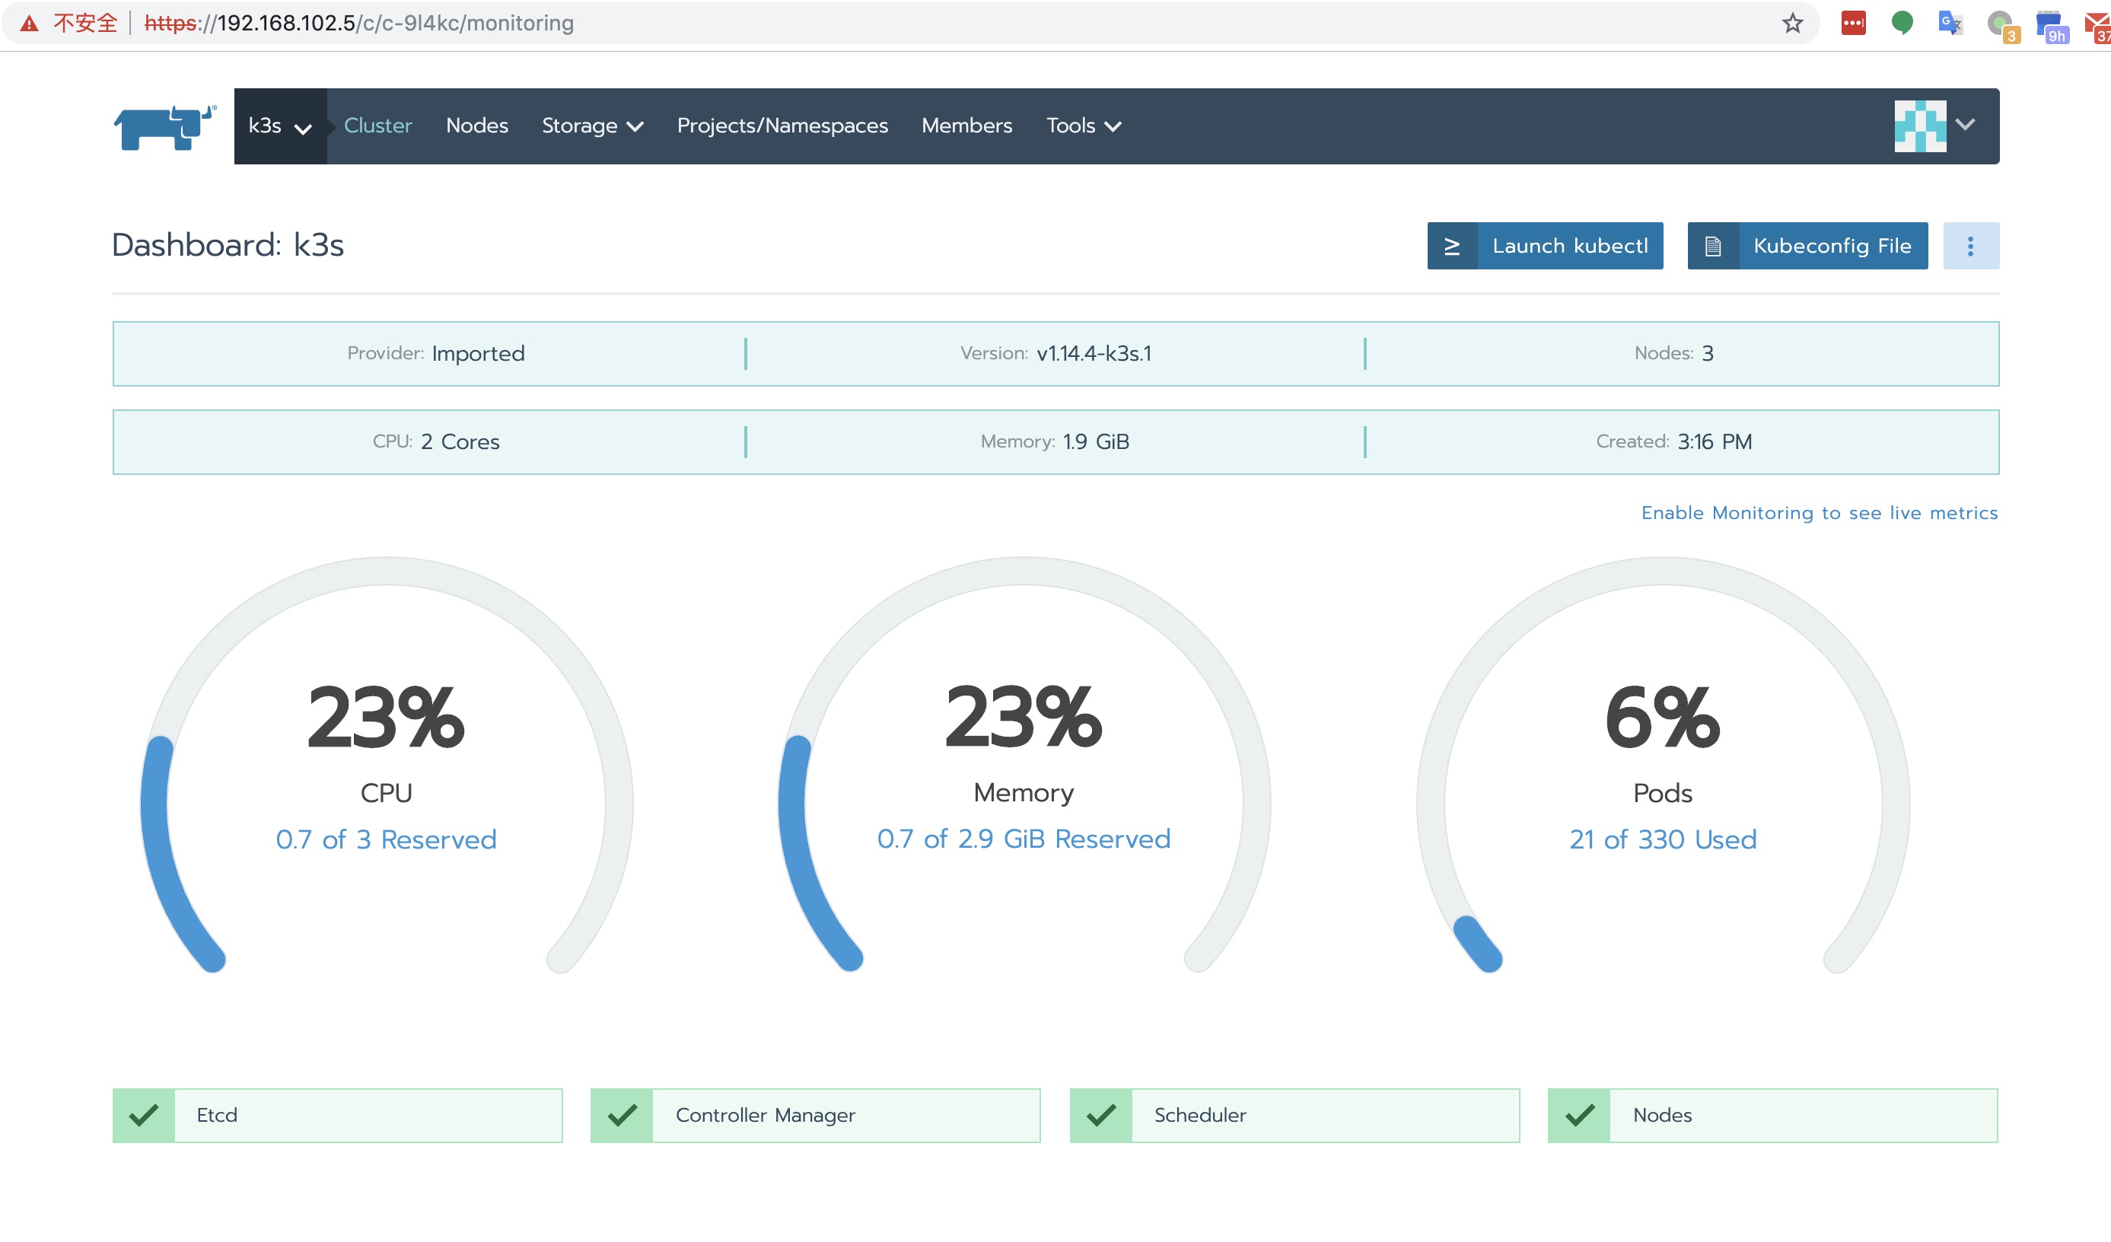Click the red extension icon in browser toolbar
The height and width of the screenshot is (1242, 2111).
1853,24
